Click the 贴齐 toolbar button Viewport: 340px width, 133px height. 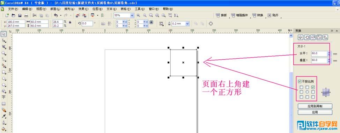click(273, 15)
